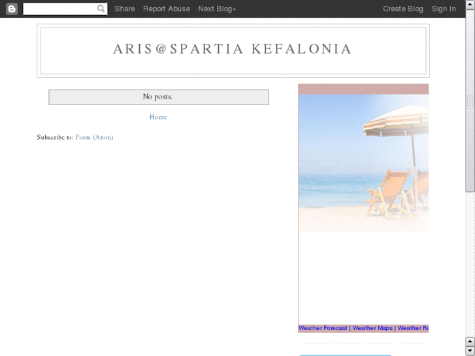Click the bottom scrollbar down arrow
The width and height of the screenshot is (475, 356).
click(x=470, y=351)
